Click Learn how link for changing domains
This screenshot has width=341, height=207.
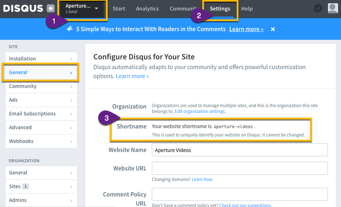(202, 179)
